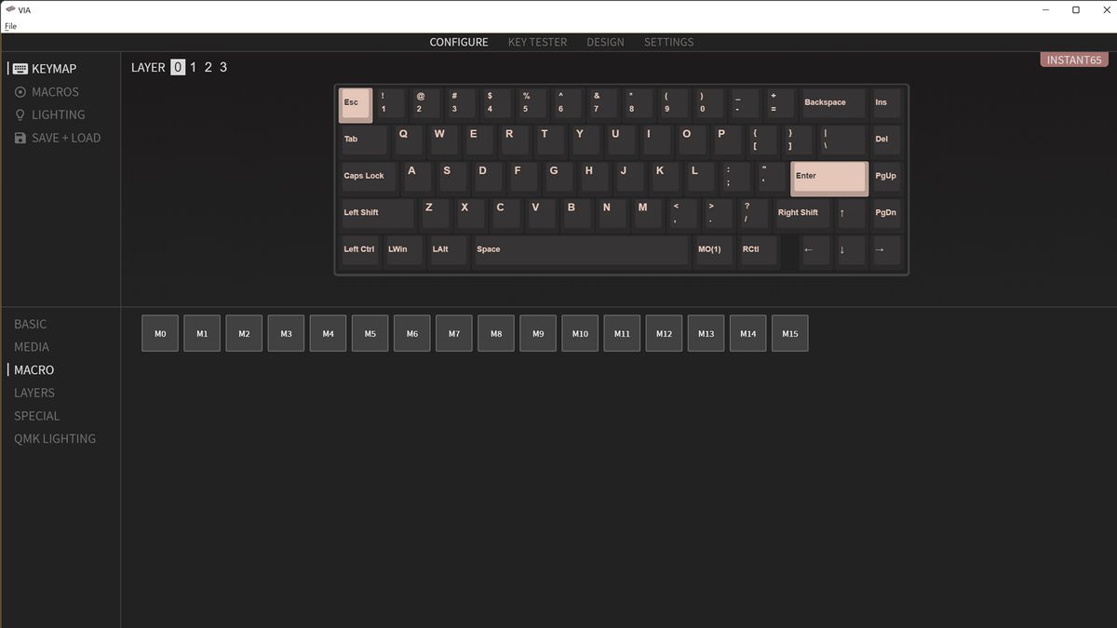
Task: Assign macro M15
Action: (x=789, y=333)
